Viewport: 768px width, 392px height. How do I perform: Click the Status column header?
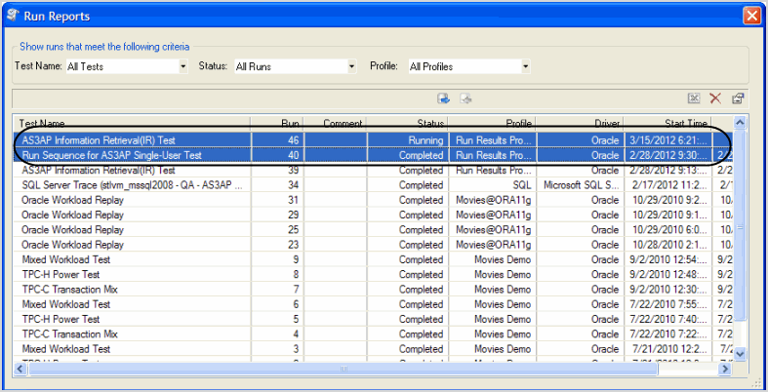[407, 124]
